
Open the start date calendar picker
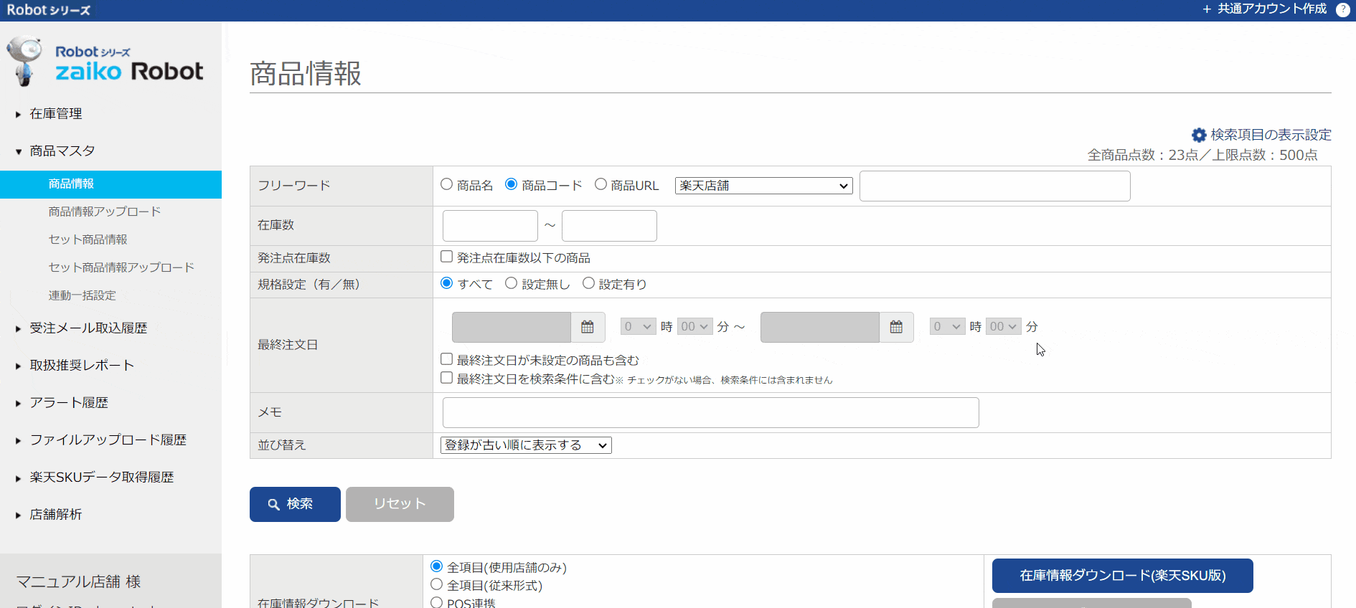[x=587, y=327]
